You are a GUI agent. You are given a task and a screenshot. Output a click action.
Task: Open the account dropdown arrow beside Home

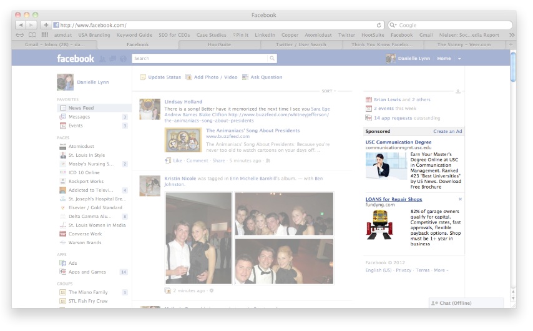click(x=459, y=59)
